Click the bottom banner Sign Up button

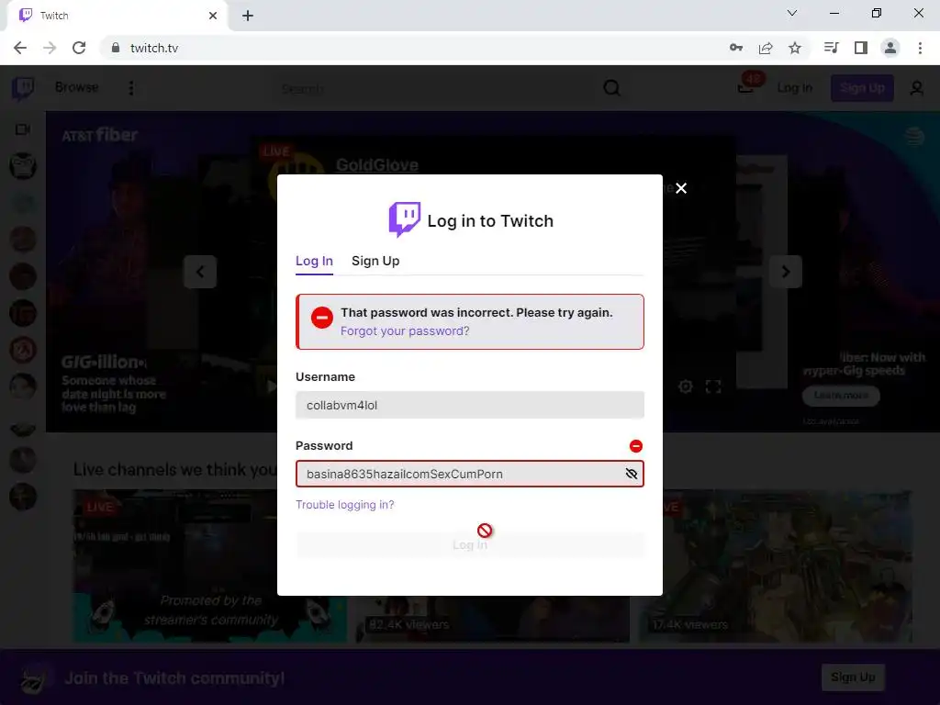pos(853,677)
